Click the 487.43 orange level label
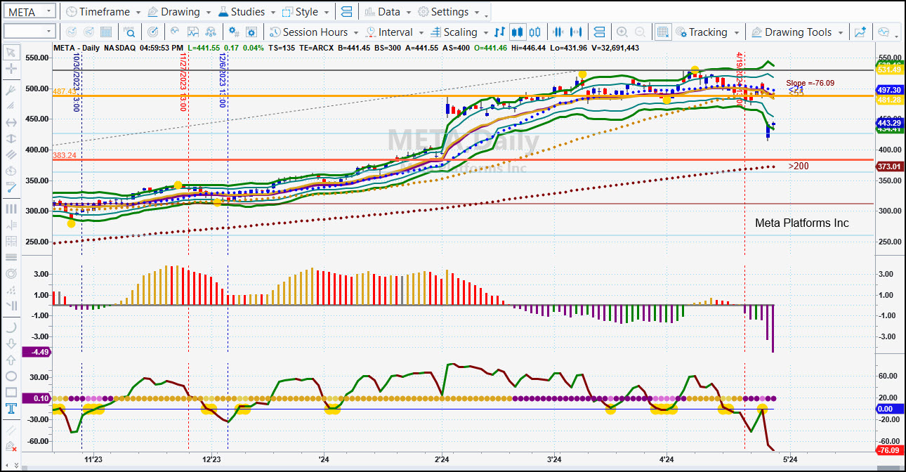This screenshot has width=906, height=472. click(64, 91)
